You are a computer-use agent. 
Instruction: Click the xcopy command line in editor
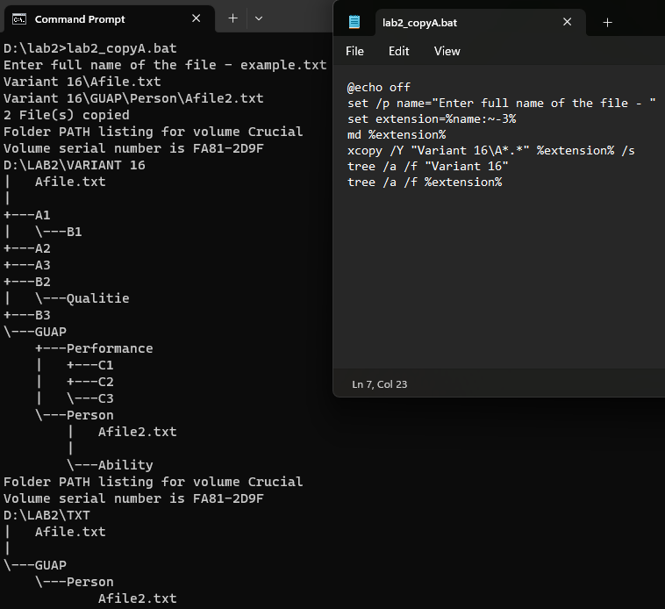[491, 151]
